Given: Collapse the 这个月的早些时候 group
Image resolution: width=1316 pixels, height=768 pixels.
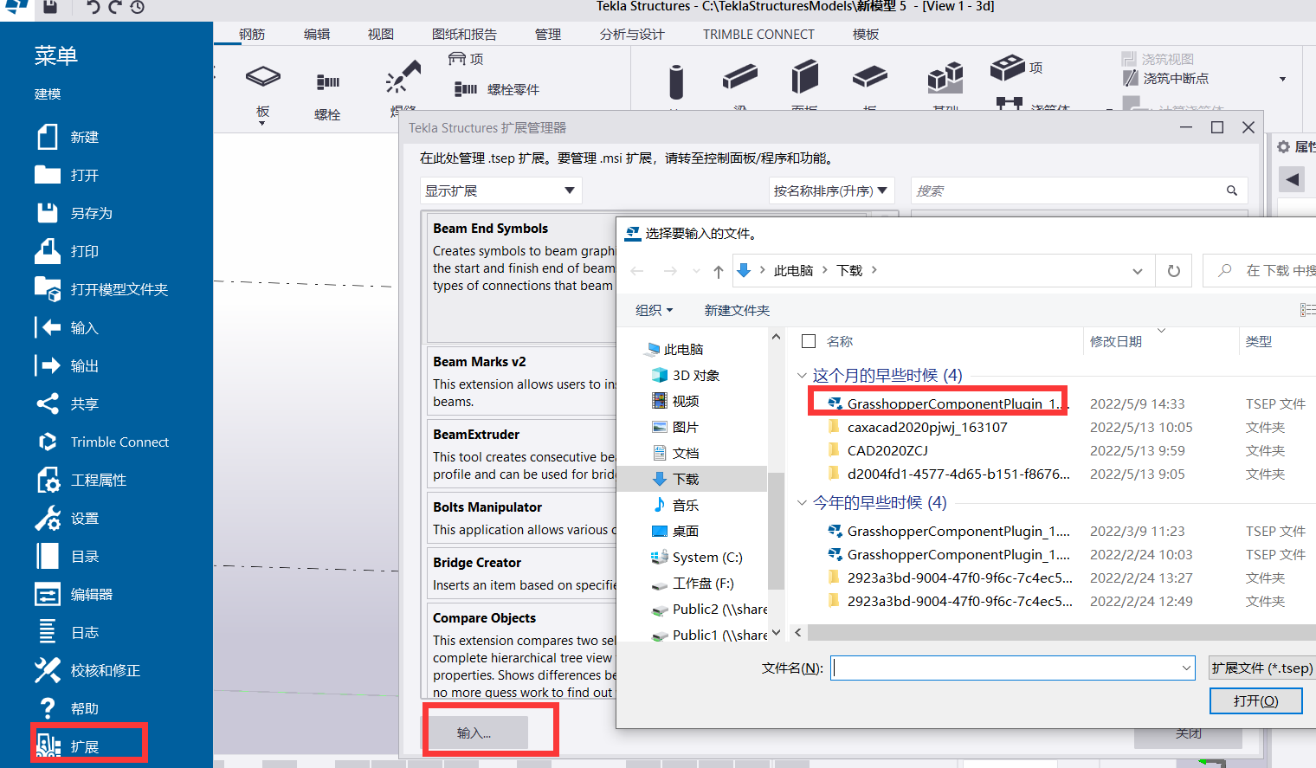Looking at the screenshot, I should 802,376.
